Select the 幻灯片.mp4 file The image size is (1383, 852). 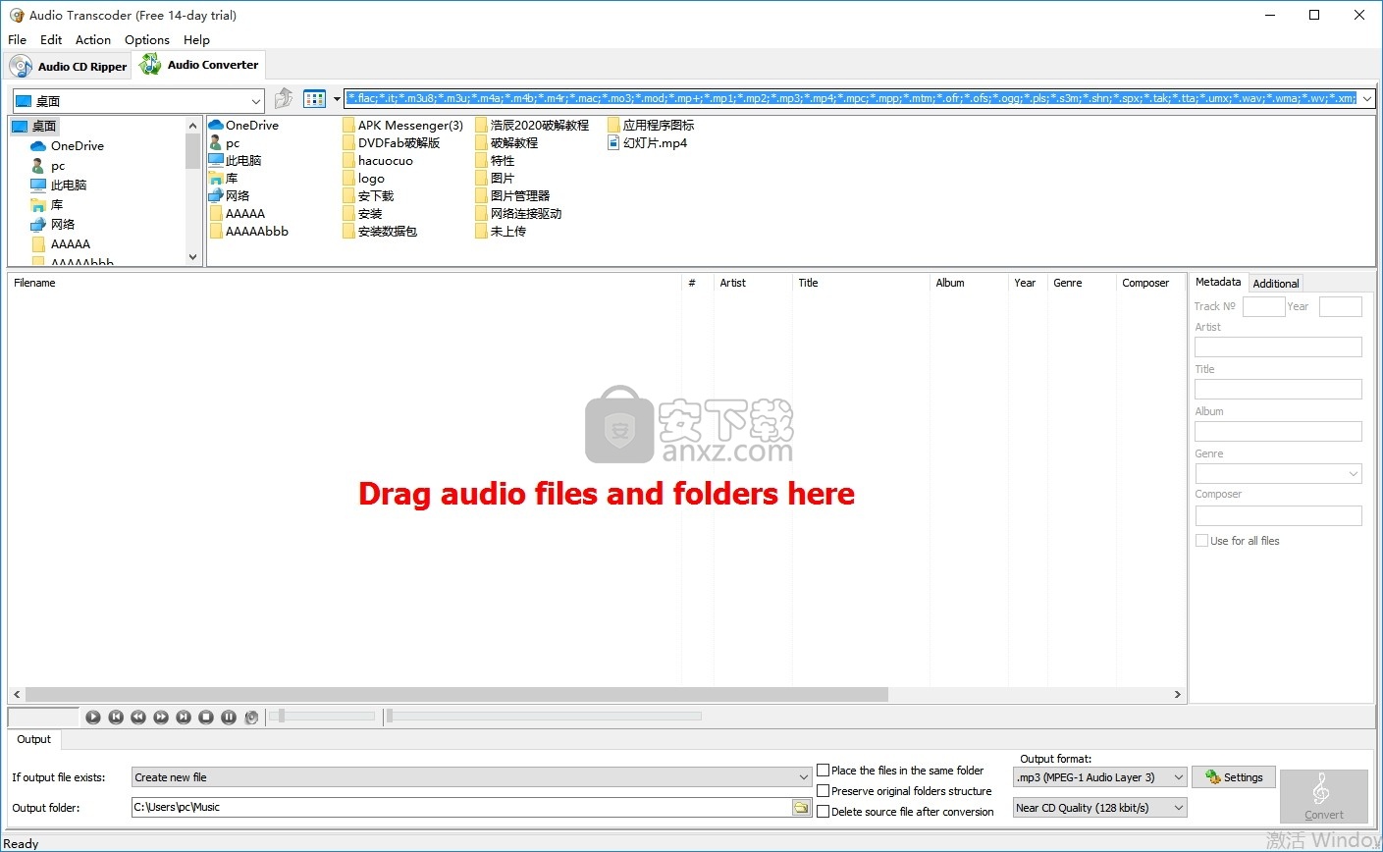pos(647,142)
